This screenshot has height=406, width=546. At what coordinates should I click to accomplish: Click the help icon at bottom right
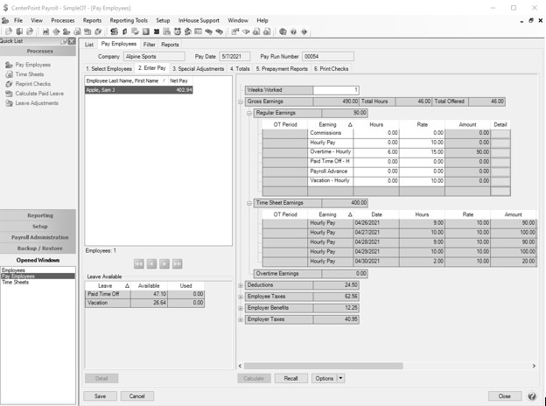click(x=533, y=396)
